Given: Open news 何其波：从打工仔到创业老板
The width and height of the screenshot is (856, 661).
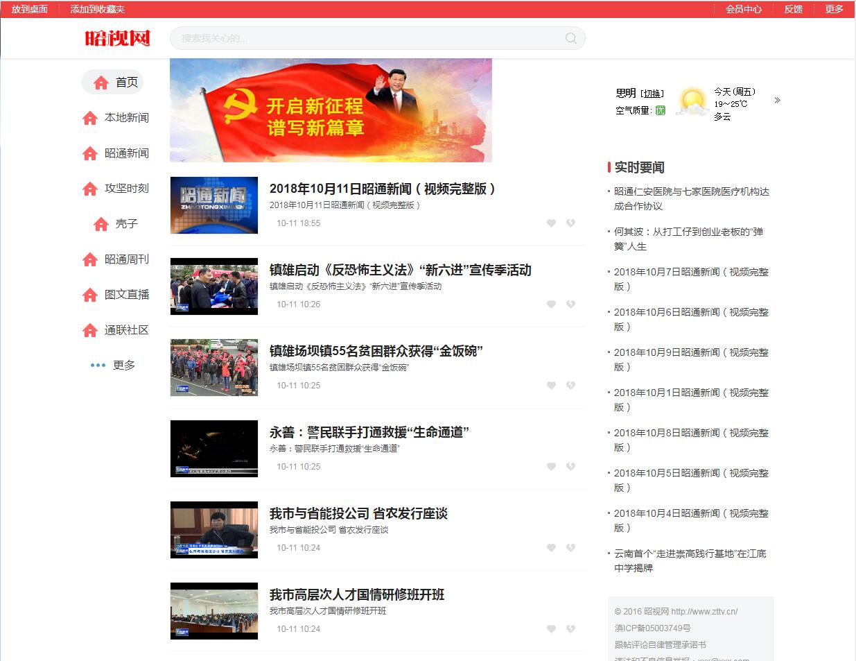Looking at the screenshot, I should [688, 239].
